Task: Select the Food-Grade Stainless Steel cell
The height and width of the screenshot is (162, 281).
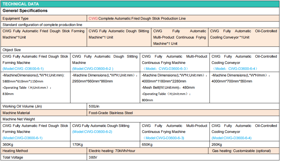Action: click(111, 113)
